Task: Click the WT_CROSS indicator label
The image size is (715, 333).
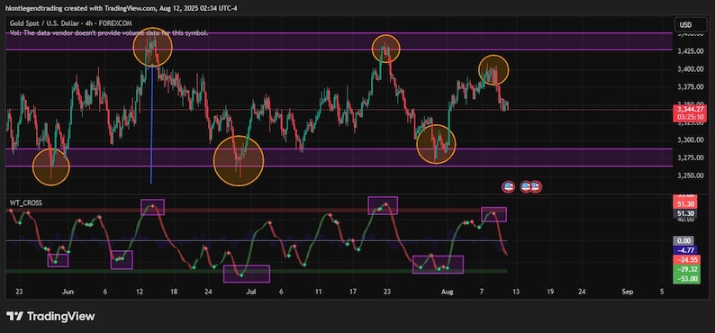Action: tap(26, 202)
